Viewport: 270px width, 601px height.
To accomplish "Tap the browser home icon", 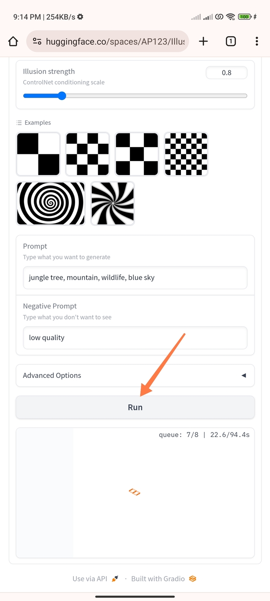I will point(13,41).
